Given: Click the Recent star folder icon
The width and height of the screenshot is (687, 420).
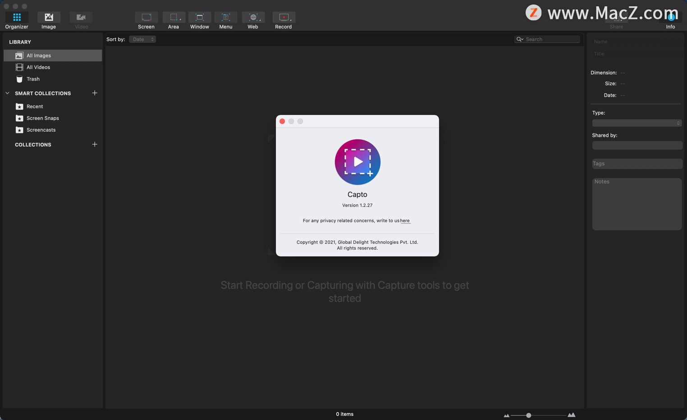Looking at the screenshot, I should pos(19,106).
